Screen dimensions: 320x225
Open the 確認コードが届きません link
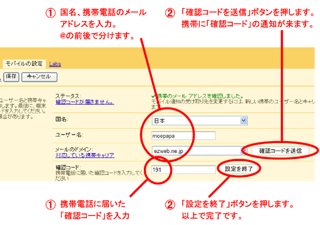coord(85,102)
